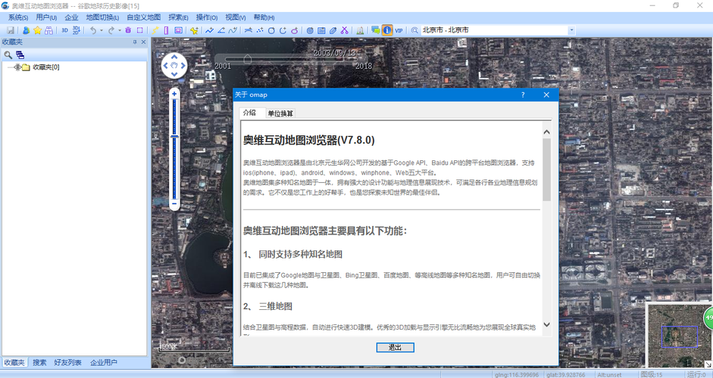Image resolution: width=713 pixels, height=378 pixels.
Task: Select the dashed rectangle selection tool
Action: [140, 30]
